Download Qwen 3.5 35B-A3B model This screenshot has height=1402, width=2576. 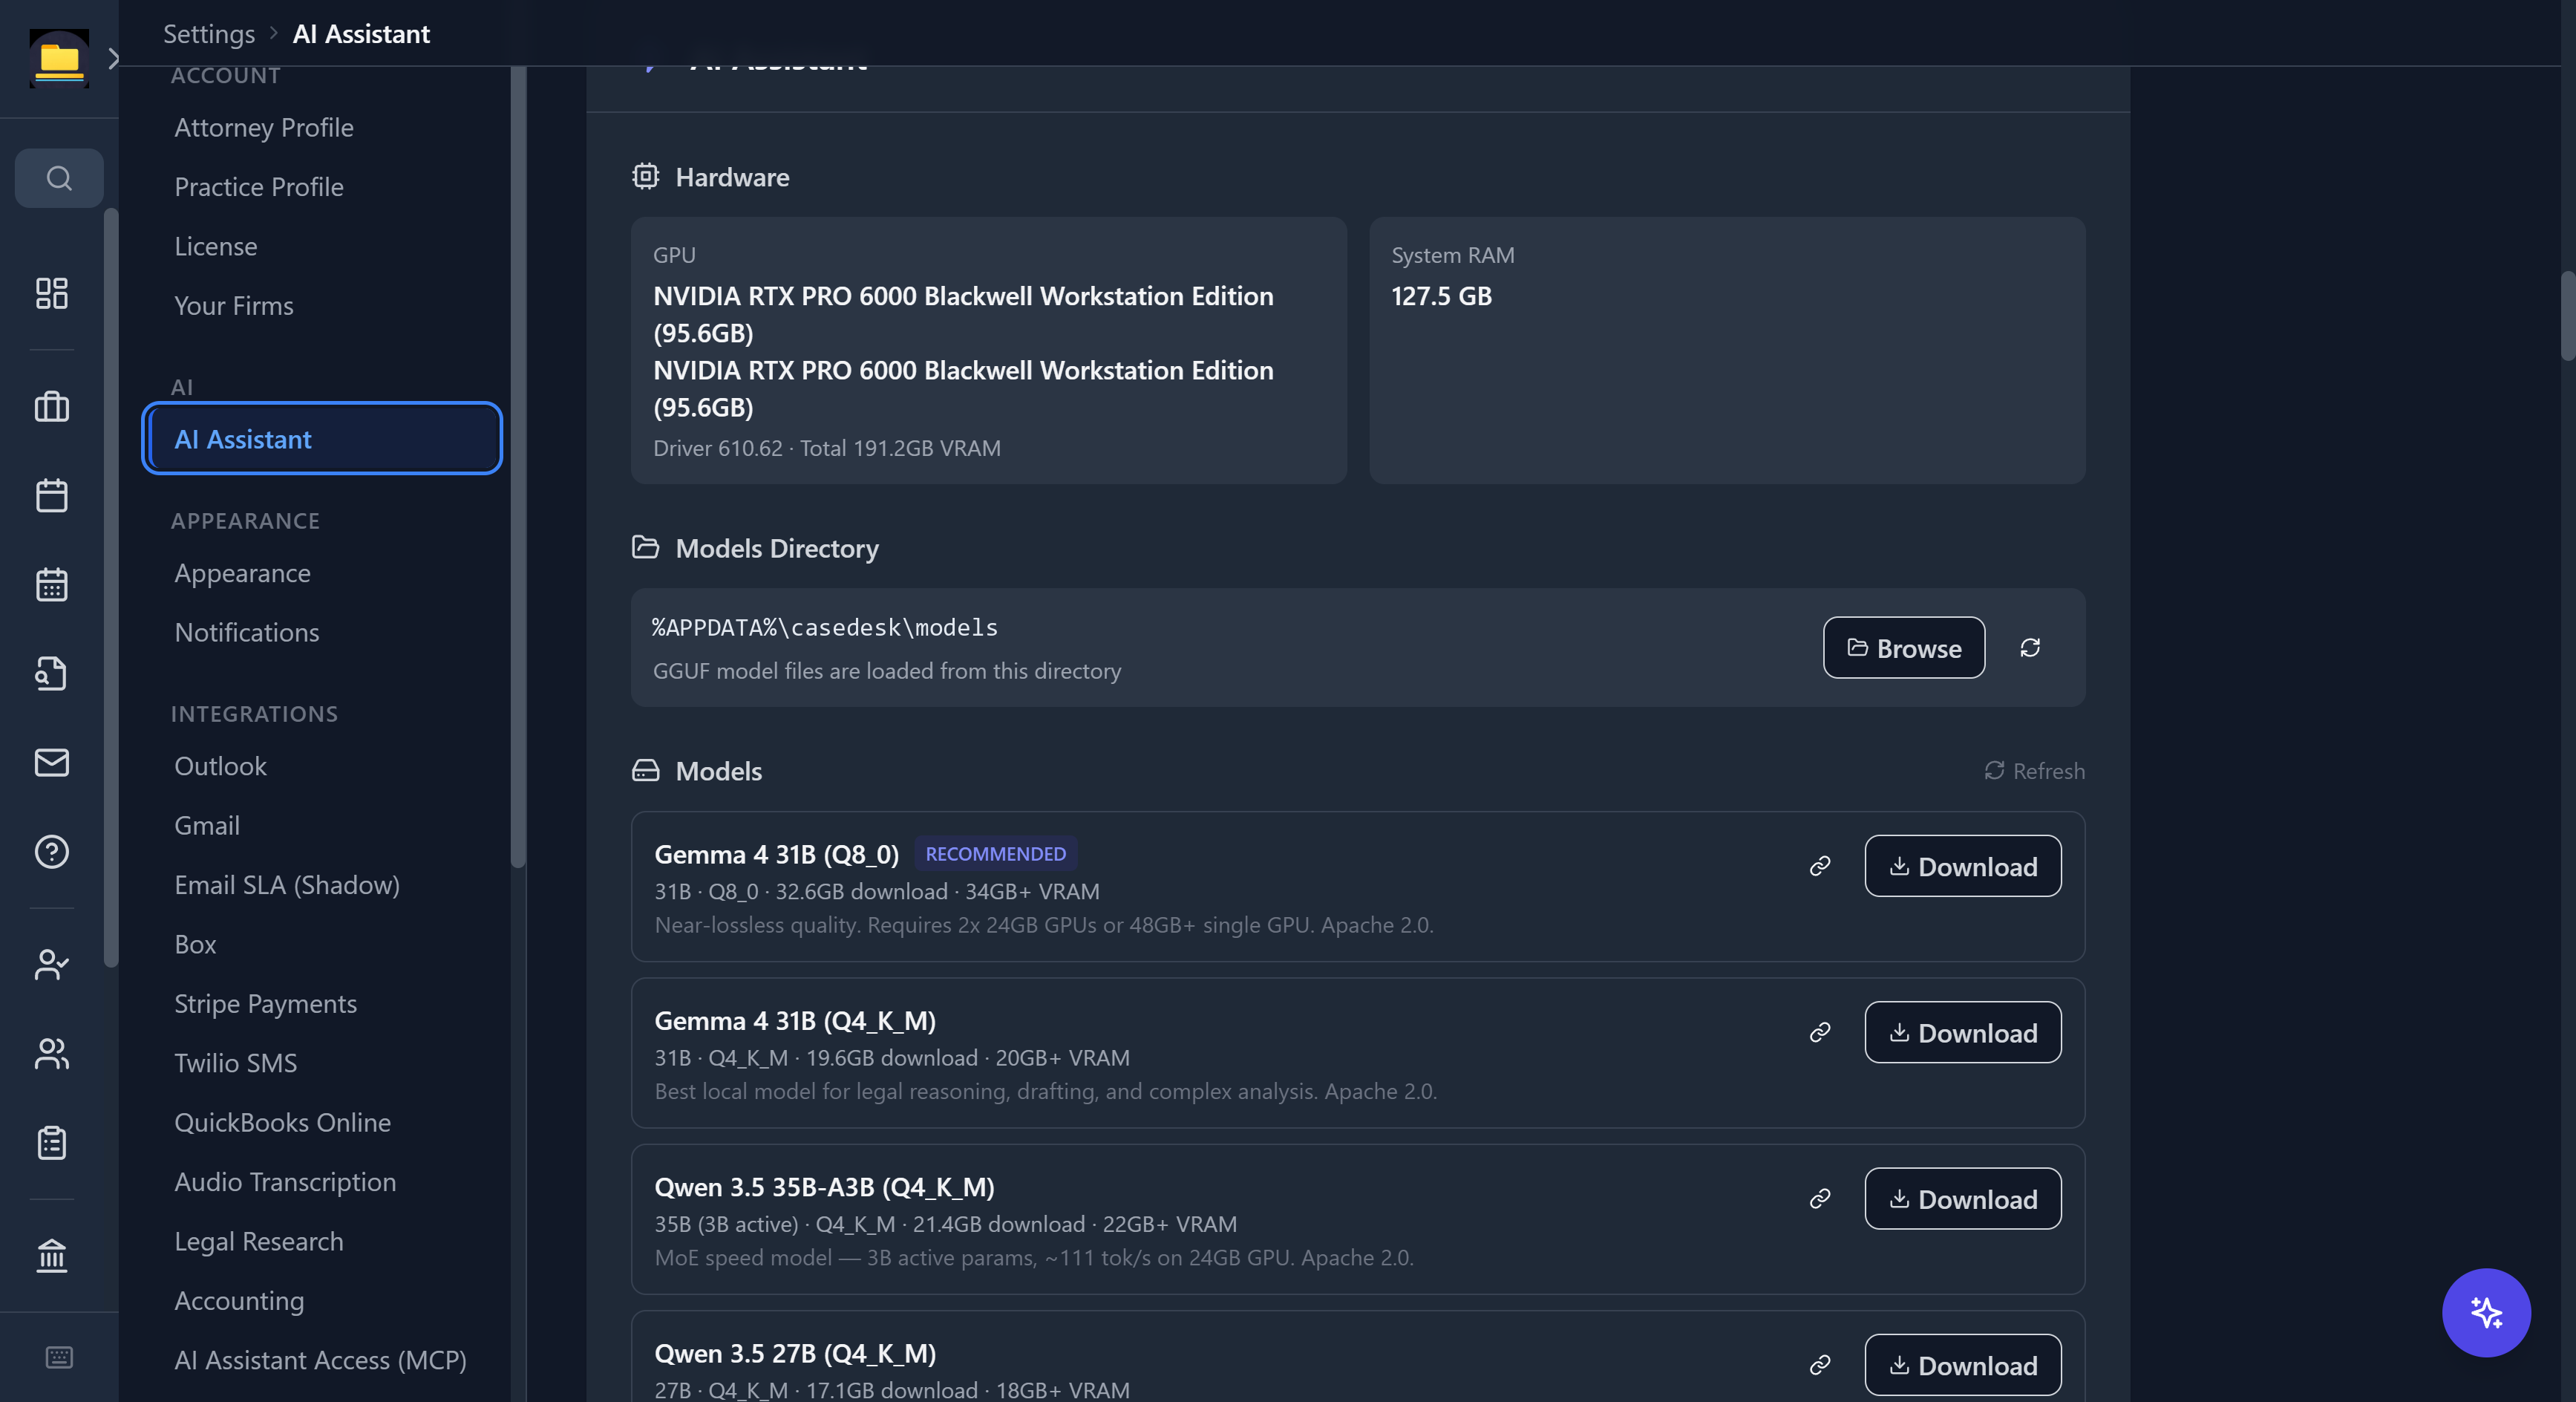click(1963, 1199)
